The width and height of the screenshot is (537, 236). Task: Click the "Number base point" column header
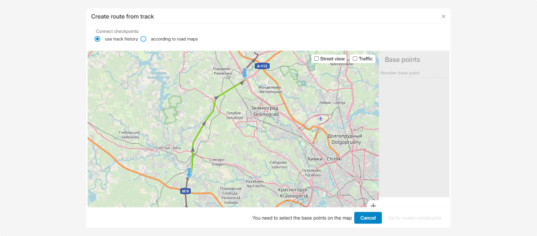tap(400, 73)
